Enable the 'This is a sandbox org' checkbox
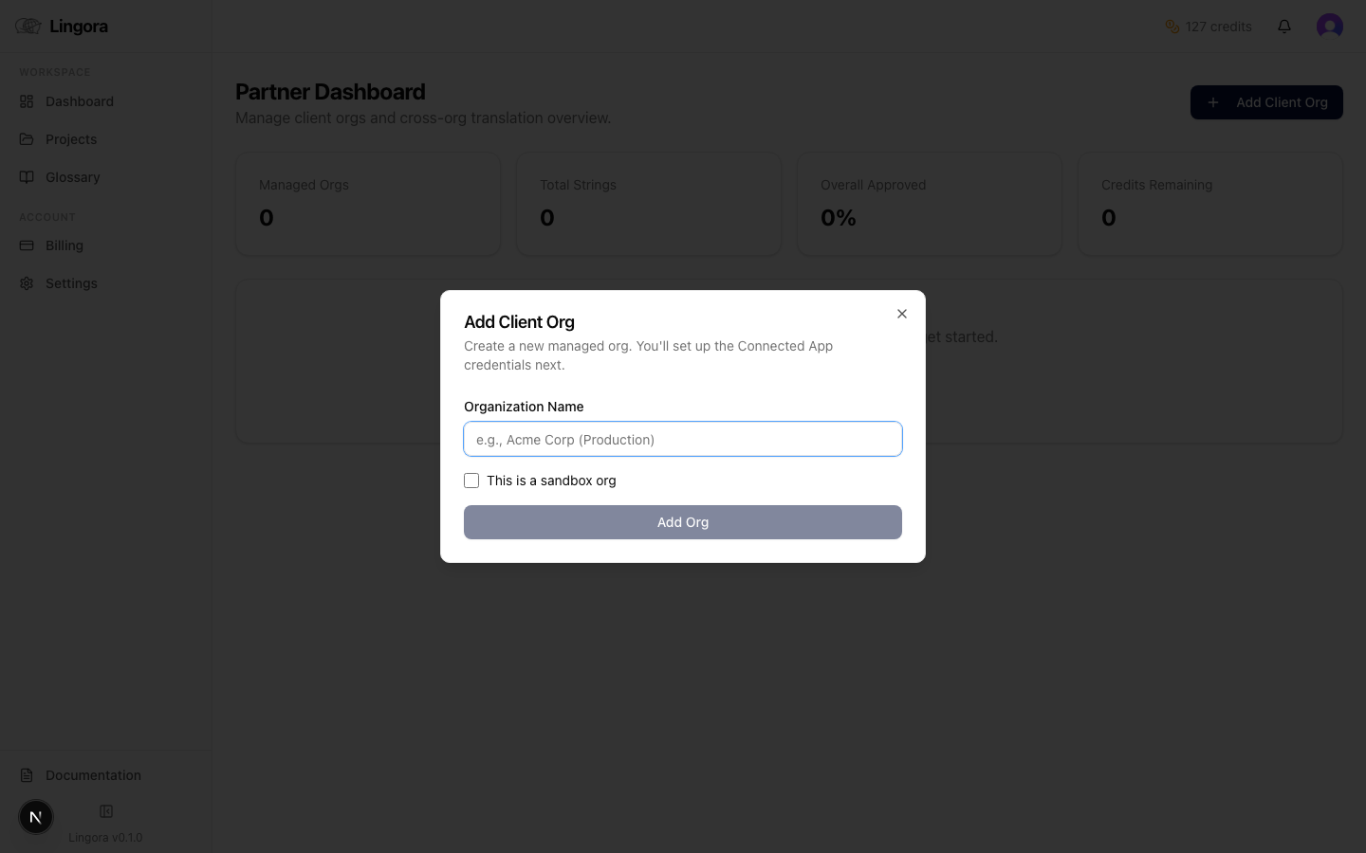The width and height of the screenshot is (1366, 853). click(471, 481)
